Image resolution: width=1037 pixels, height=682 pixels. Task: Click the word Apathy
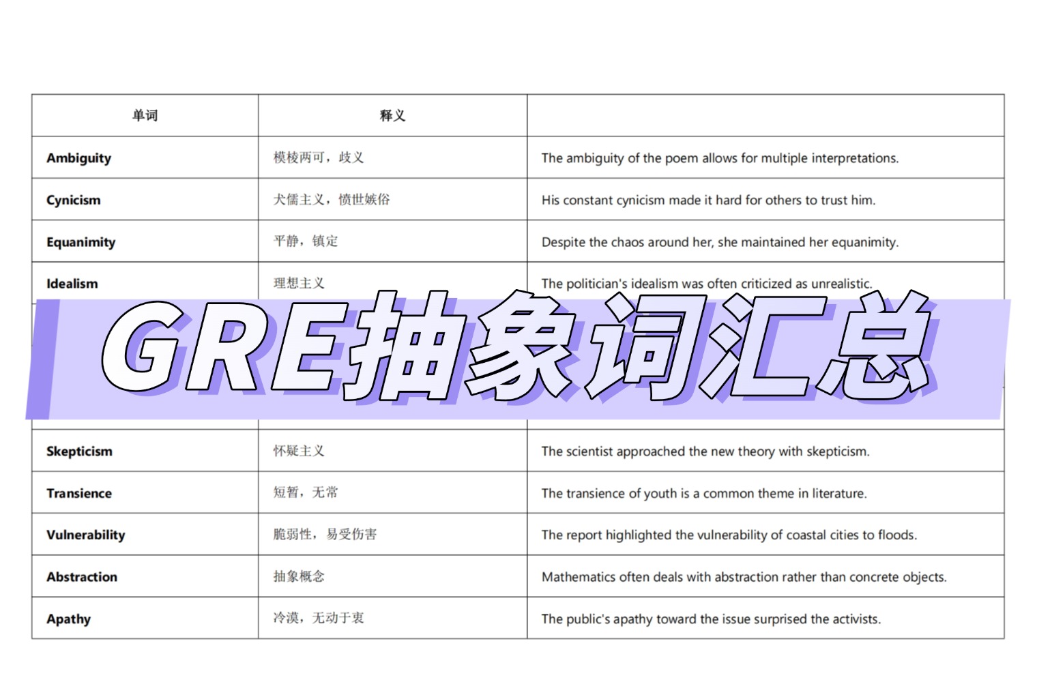[x=68, y=619]
